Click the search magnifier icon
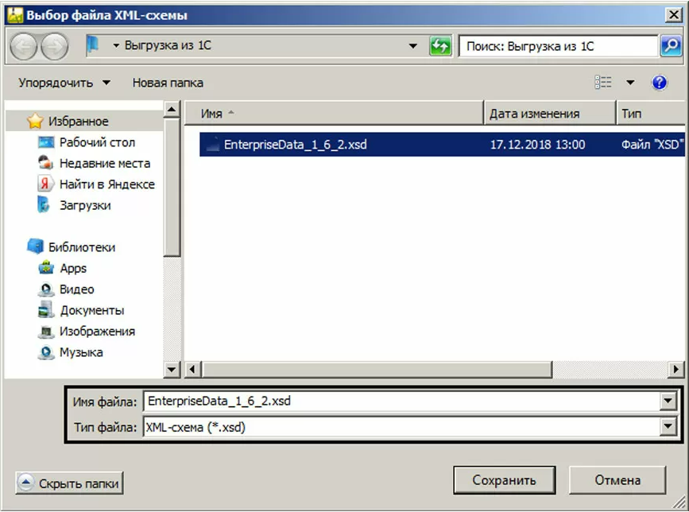Image resolution: width=689 pixels, height=512 pixels. point(671,45)
